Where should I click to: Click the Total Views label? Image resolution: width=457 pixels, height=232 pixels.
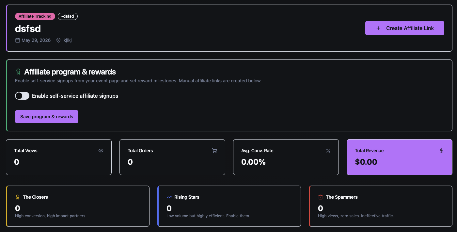point(26,151)
